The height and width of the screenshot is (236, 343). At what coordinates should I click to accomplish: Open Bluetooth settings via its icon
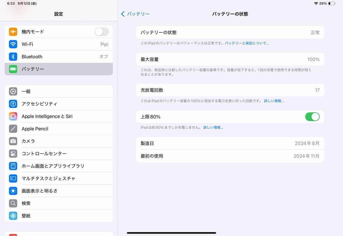(x=13, y=56)
